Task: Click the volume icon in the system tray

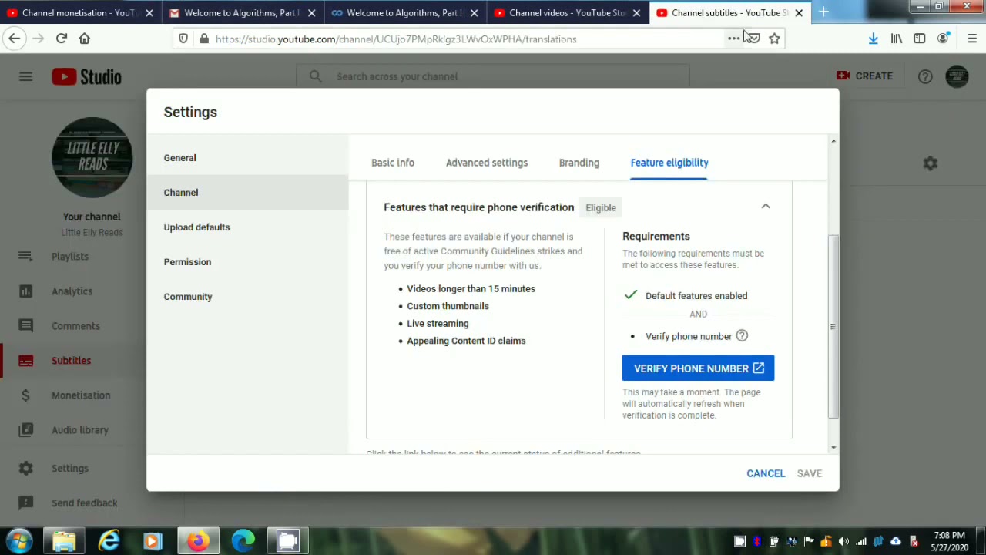Action: [x=843, y=541]
